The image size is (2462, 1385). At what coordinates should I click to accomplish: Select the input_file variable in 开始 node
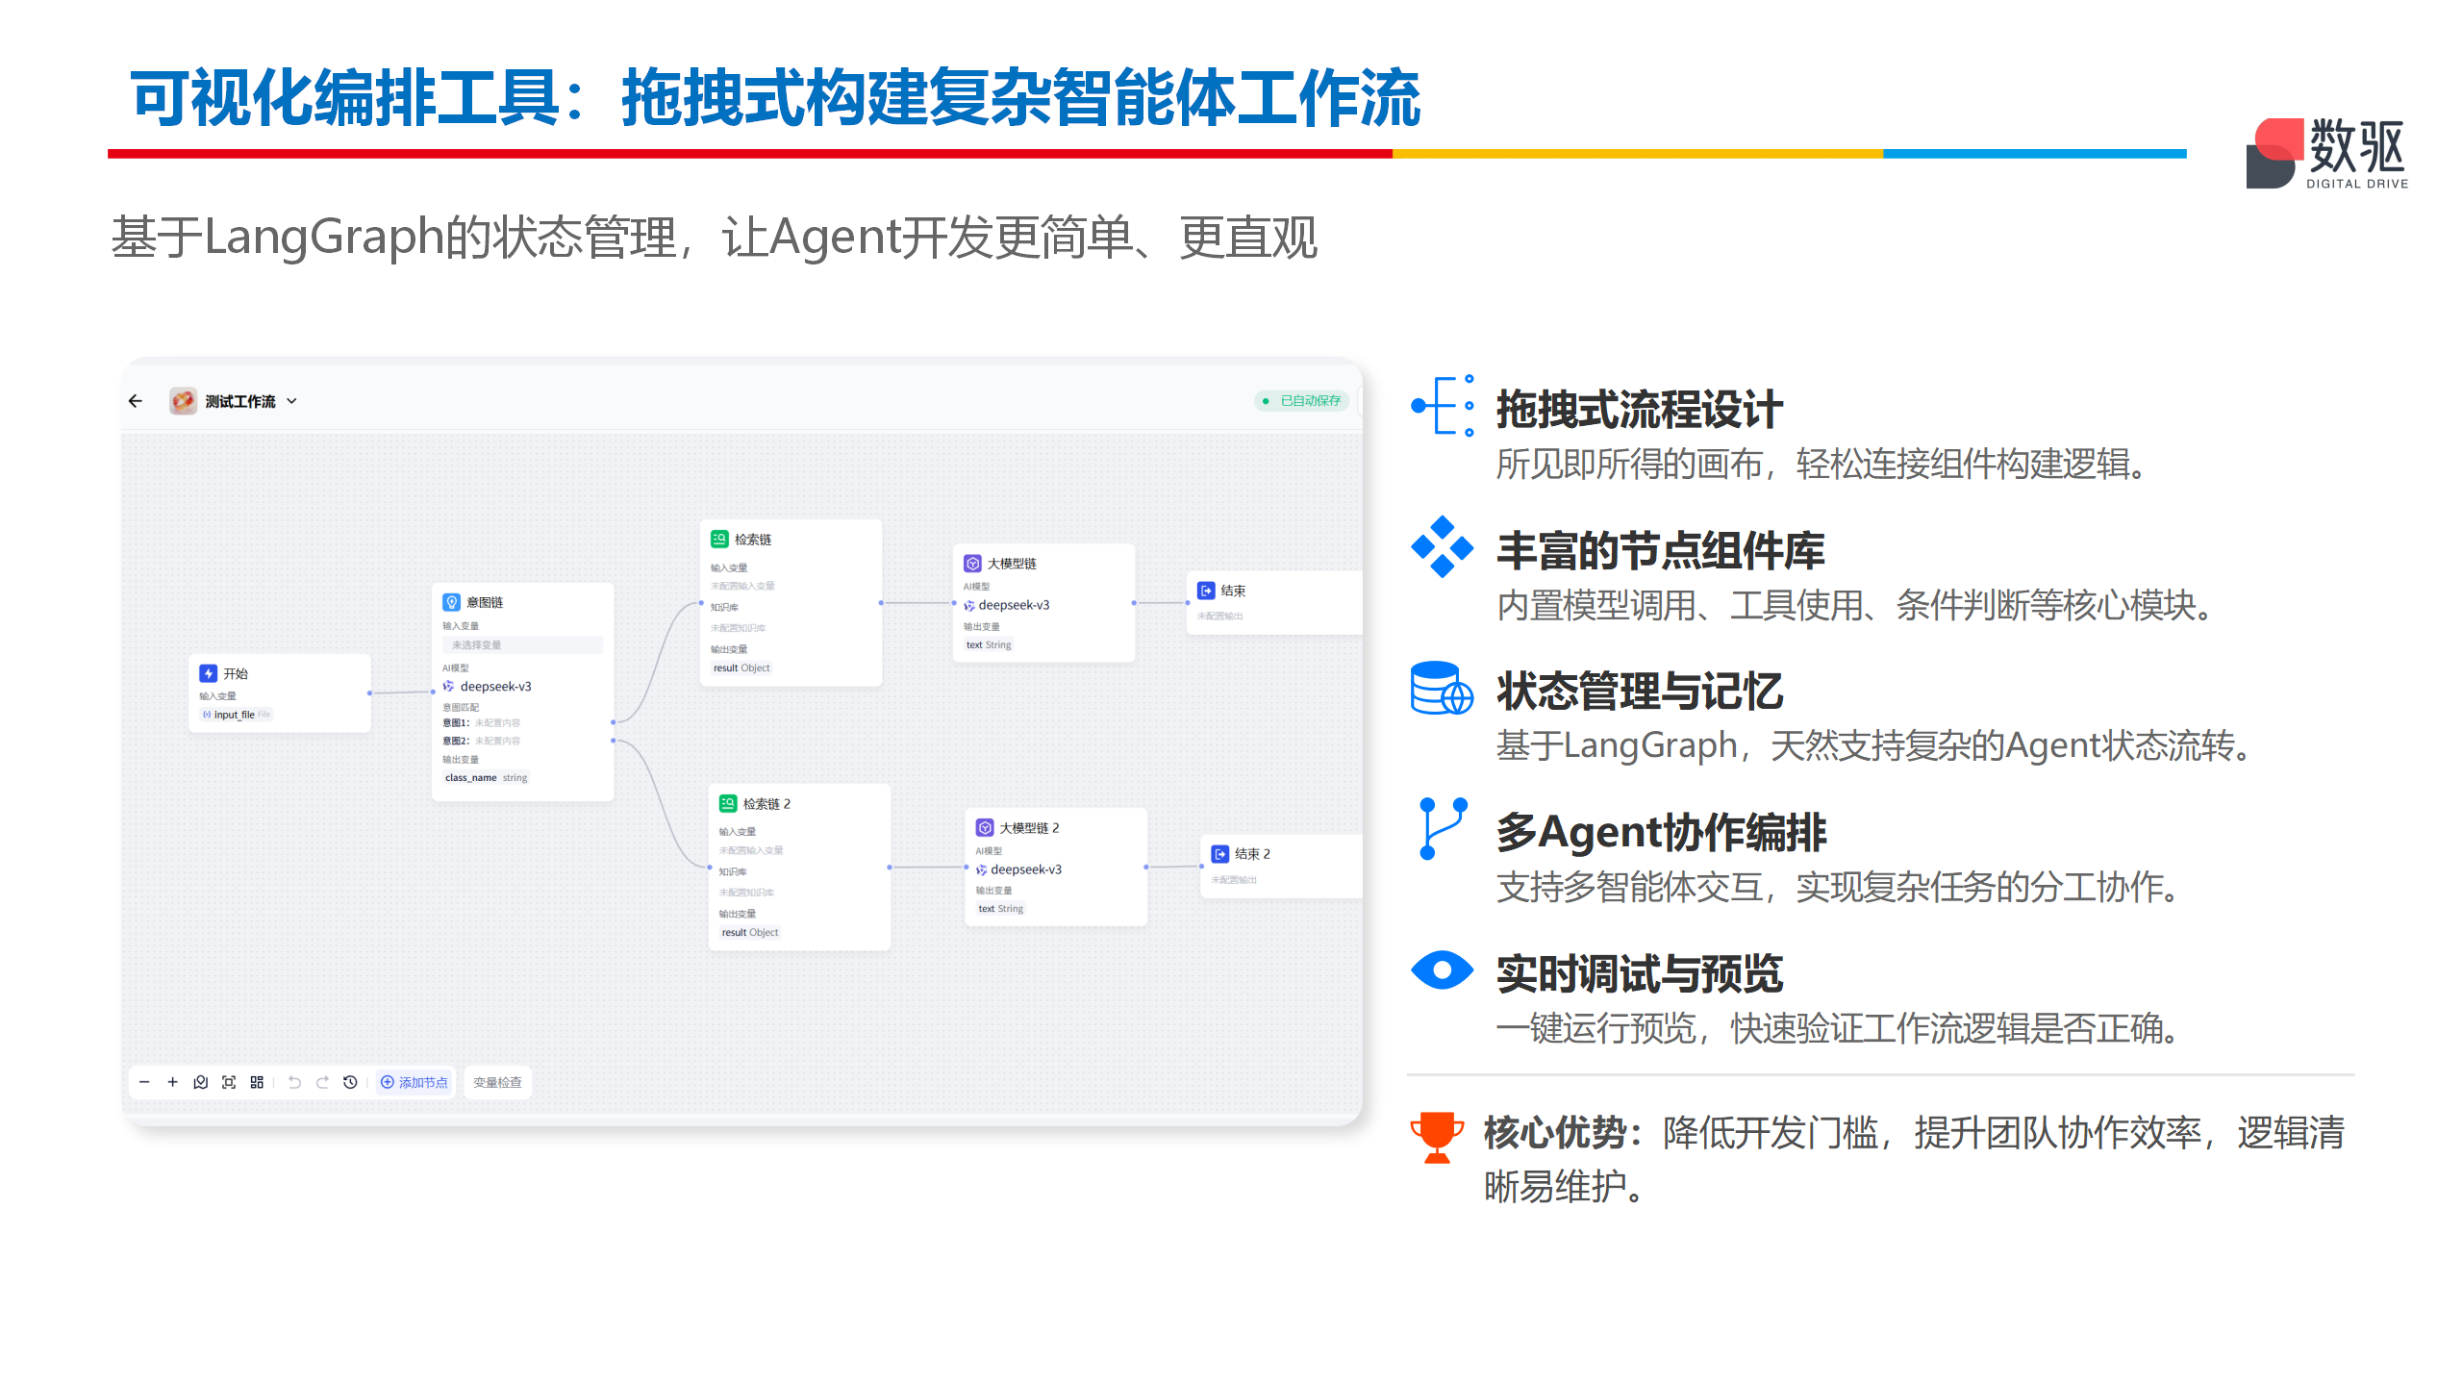237,715
